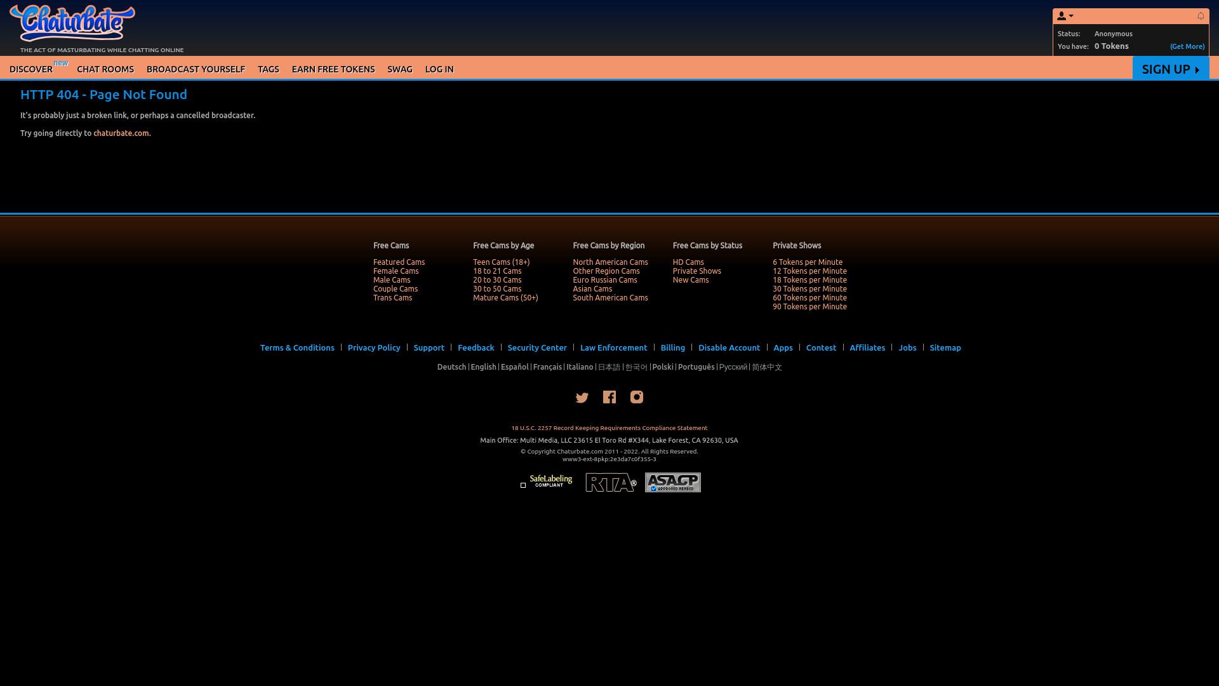1219x686 pixels.
Task: Open Male Cams link
Action: coord(392,280)
